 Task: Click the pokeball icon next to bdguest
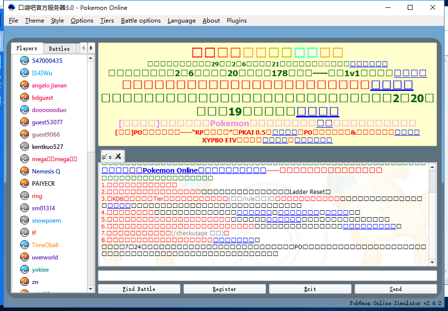25,97
